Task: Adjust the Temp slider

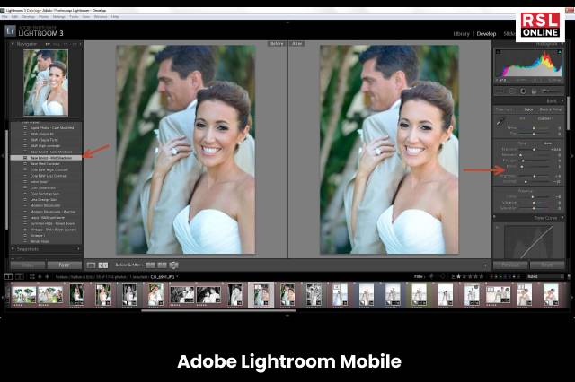Action: (534, 128)
